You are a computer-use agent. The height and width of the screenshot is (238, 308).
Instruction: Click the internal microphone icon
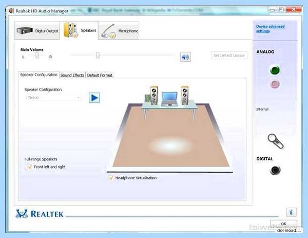point(275,141)
